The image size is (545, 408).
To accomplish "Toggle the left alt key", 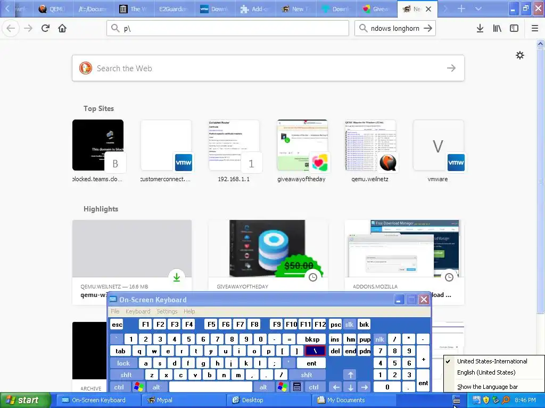I will coord(156,387).
